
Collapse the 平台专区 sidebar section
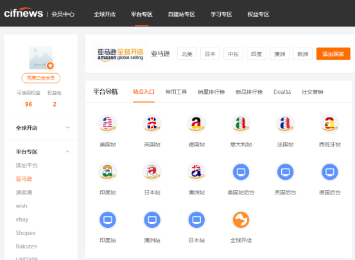41,152
